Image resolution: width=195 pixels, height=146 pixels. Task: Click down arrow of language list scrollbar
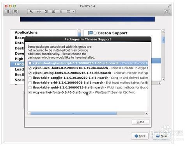click(x=163, y=79)
